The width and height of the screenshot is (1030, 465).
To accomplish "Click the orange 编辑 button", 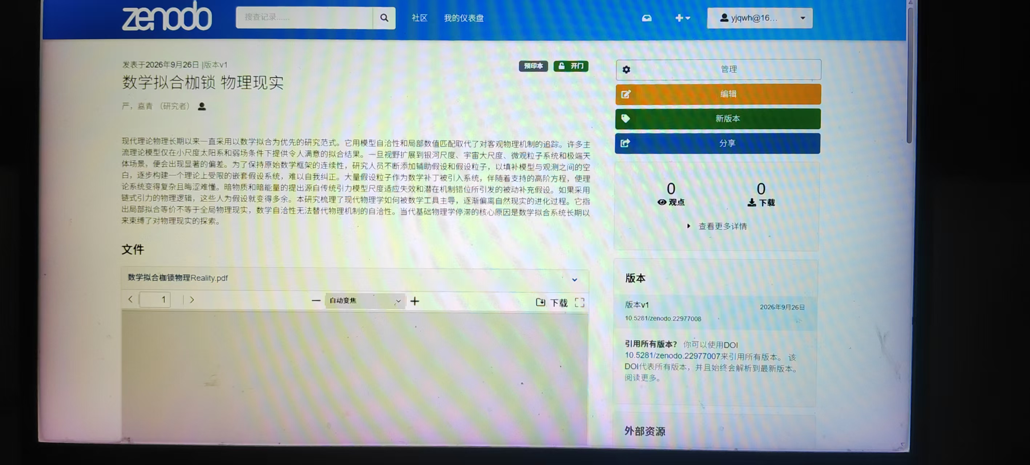I will click(718, 94).
